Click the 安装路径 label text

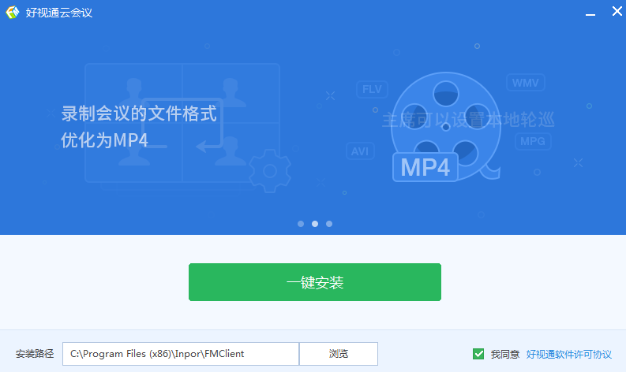click(x=35, y=354)
